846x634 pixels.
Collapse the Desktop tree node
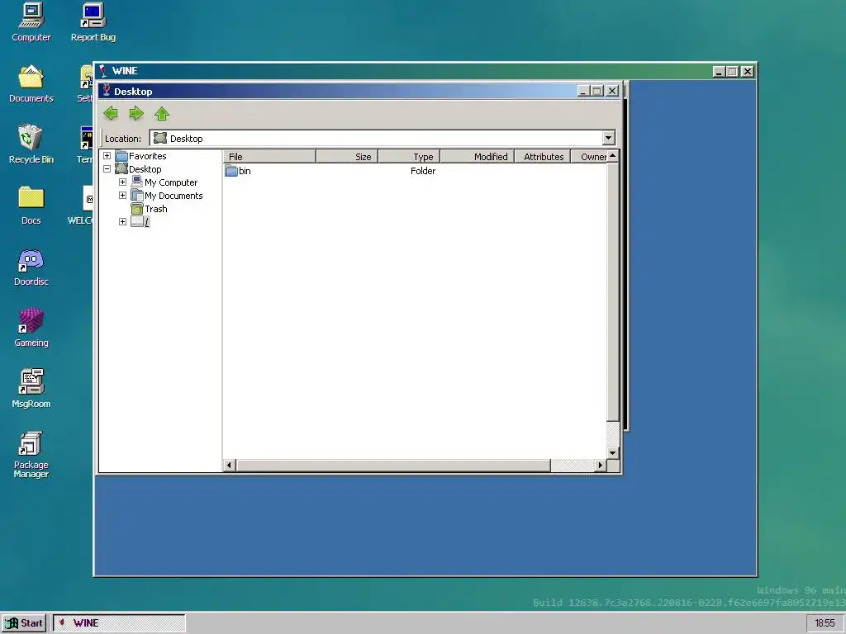click(x=107, y=168)
